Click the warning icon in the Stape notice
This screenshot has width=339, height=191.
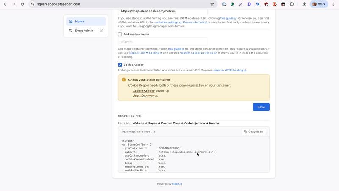click(124, 79)
